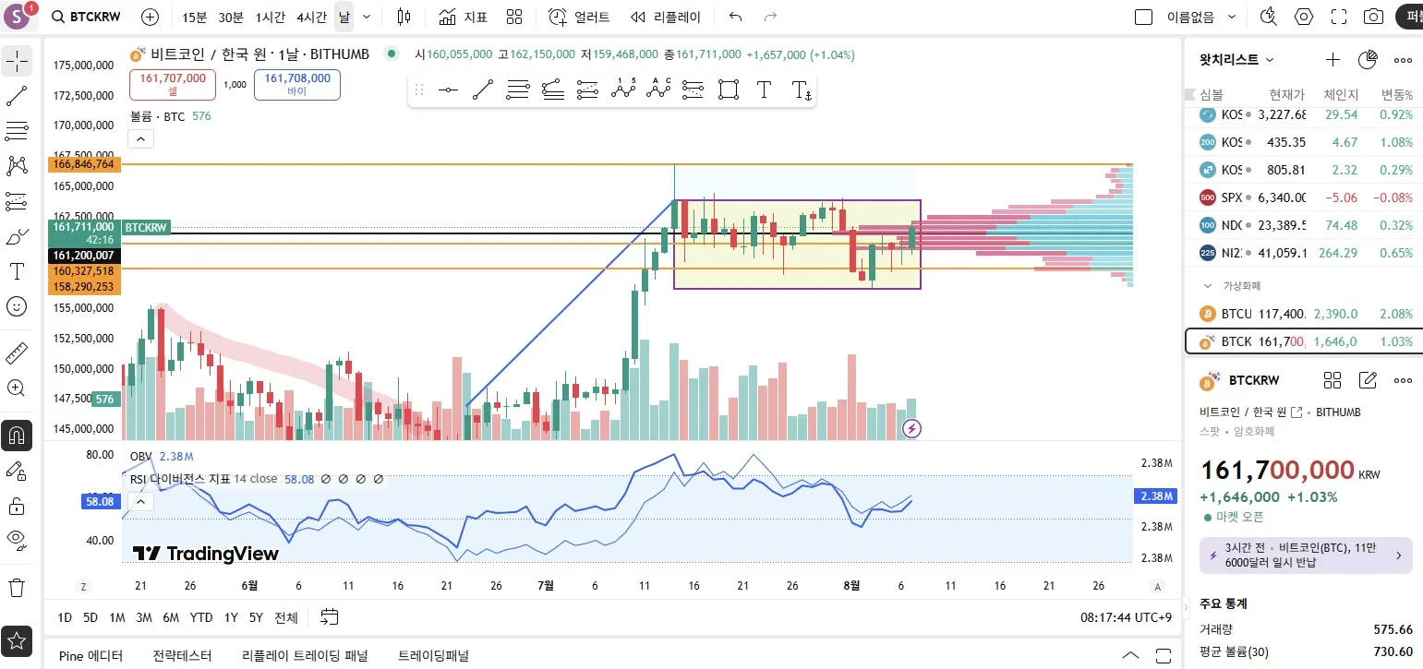This screenshot has height=669, width=1423.
Task: Enter fullscreen mode
Action: click(x=1339, y=17)
